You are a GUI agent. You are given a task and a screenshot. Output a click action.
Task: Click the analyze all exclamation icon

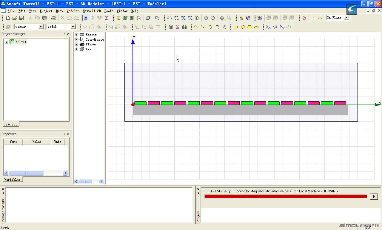(132, 18)
